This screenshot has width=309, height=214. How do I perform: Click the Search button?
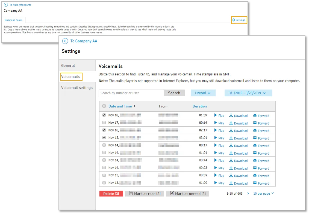[174, 93]
